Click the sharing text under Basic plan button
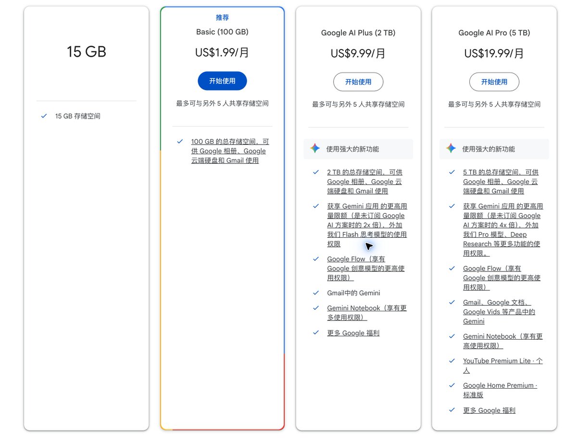577x441 pixels. tap(222, 103)
